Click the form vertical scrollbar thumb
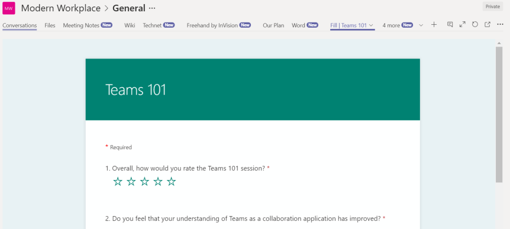510x229 pixels. click(499, 114)
